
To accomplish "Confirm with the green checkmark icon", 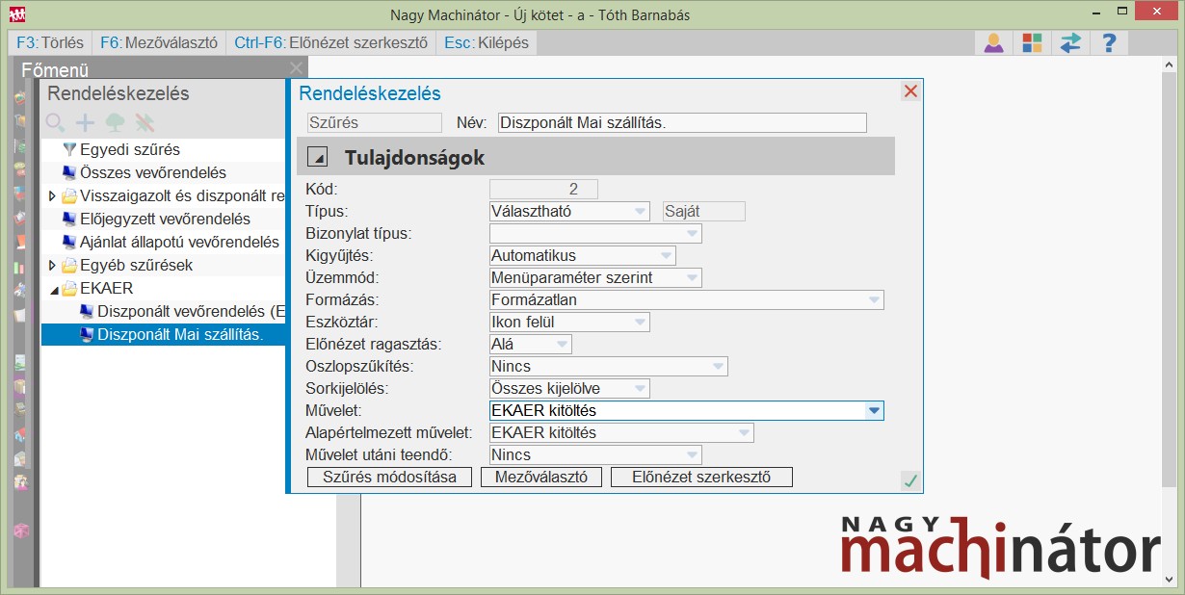I will point(910,479).
